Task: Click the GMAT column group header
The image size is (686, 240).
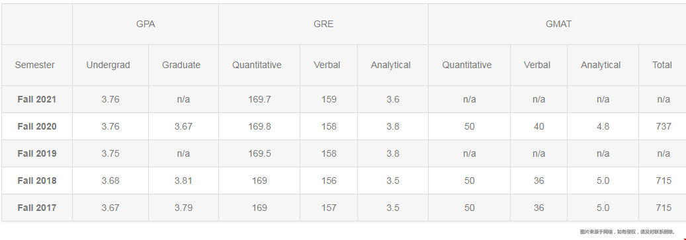Action: [558, 24]
